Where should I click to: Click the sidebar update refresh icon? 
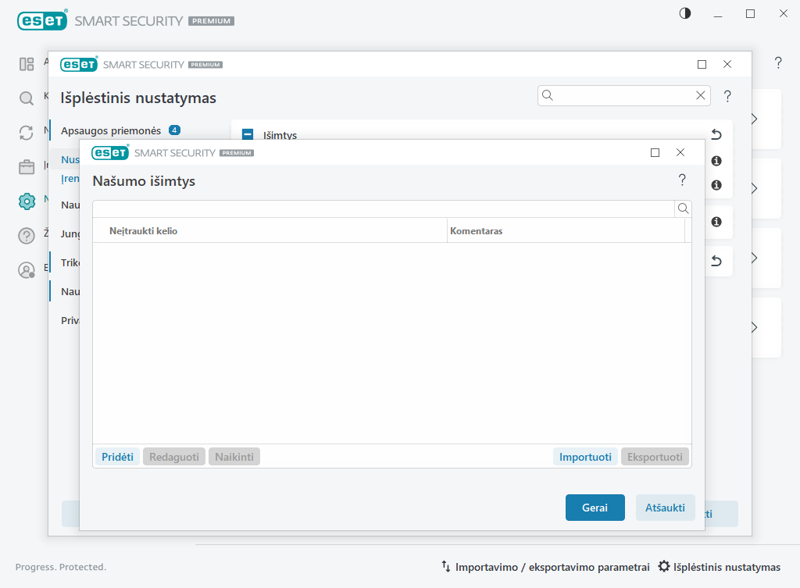coord(27,132)
